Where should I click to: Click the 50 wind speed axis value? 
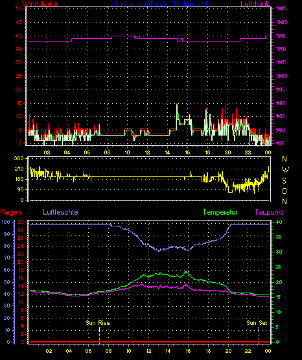(19, 8)
